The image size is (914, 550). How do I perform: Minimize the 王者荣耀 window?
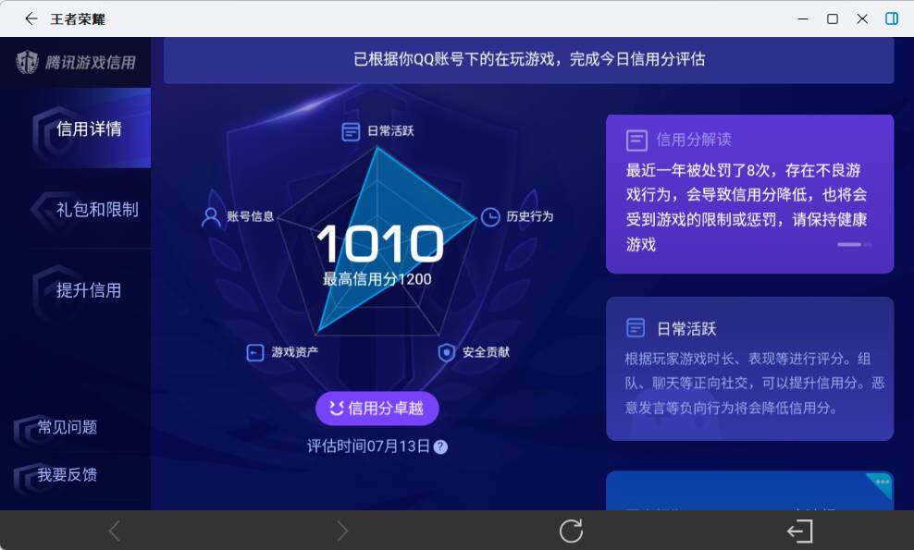click(x=803, y=18)
